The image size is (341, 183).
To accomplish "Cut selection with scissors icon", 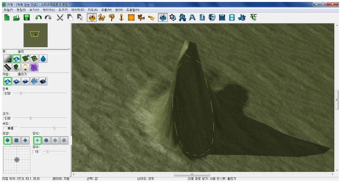I will pos(60,18).
